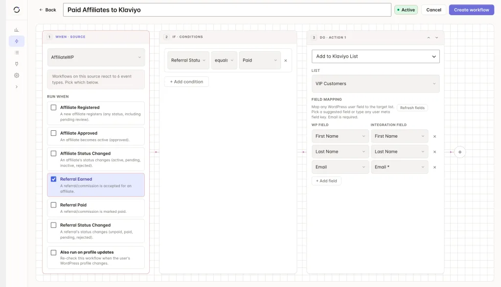Expand the sidebar with the chevron arrow
Screen dimensions: 501x287
[x=17, y=87]
